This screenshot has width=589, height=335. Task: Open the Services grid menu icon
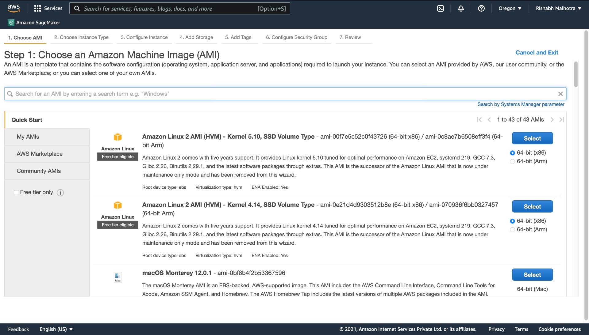pos(37,9)
